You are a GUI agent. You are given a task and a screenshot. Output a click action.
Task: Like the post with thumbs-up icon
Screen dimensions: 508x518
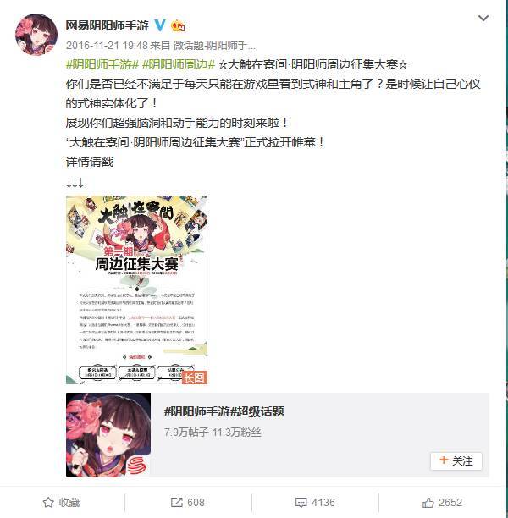click(428, 503)
